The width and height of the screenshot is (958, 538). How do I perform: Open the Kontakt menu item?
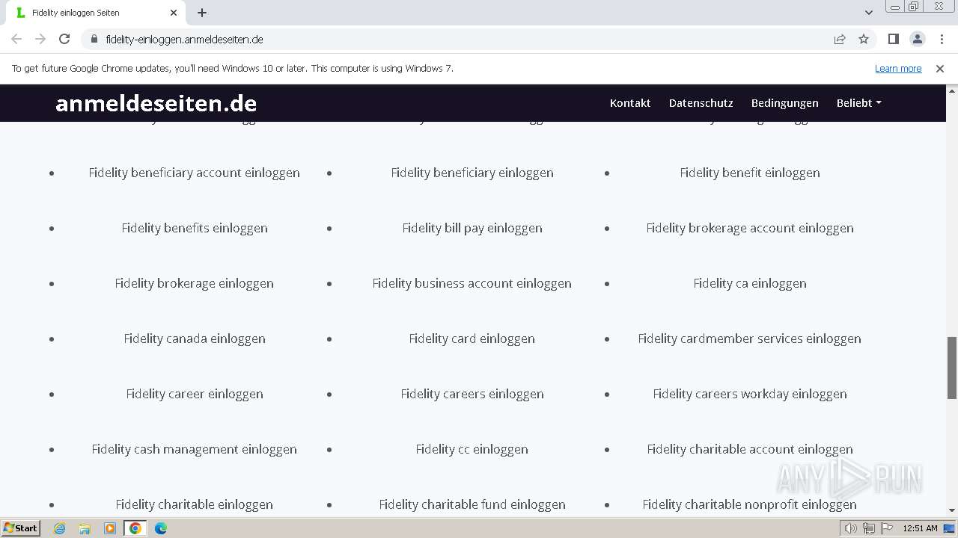(630, 103)
